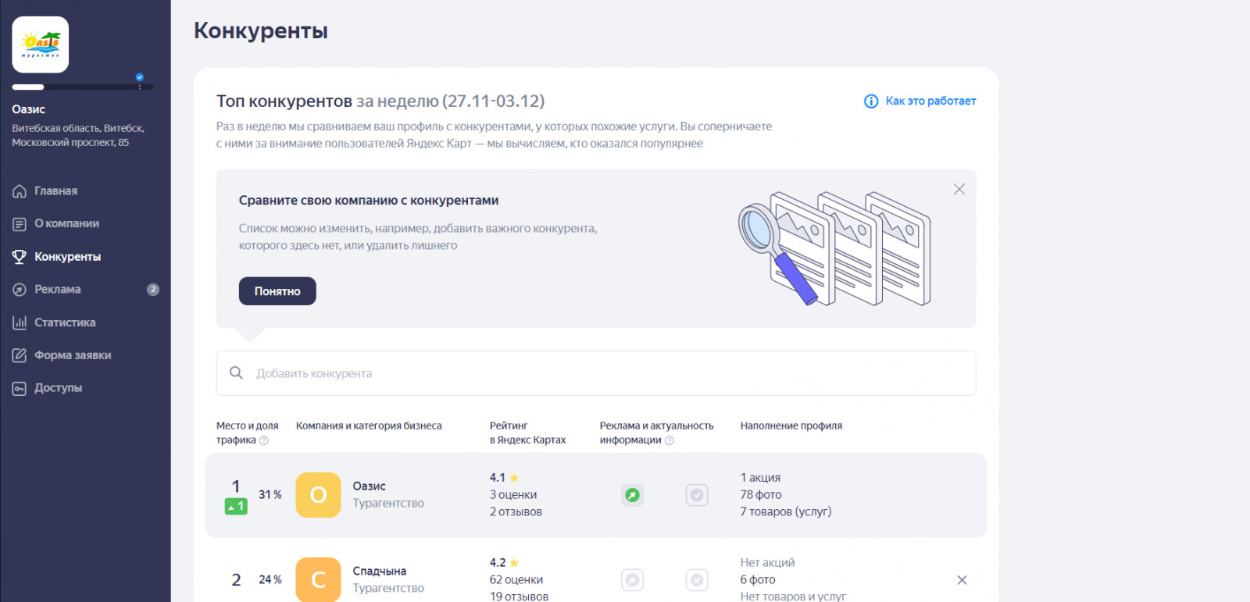Viewport: 1250px width, 602px height.
Task: Remove Спадчына from the competitors list
Action: (x=962, y=580)
